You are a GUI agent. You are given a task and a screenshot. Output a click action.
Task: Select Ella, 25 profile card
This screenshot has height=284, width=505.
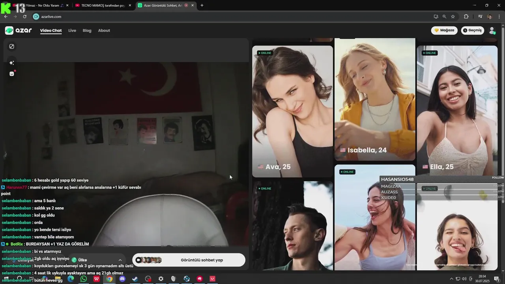pyautogui.click(x=457, y=112)
